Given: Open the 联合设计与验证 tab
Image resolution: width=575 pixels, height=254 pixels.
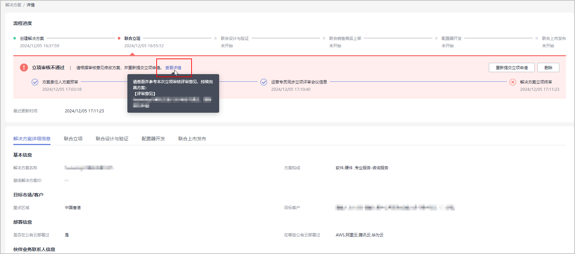Looking at the screenshot, I should coord(112,139).
